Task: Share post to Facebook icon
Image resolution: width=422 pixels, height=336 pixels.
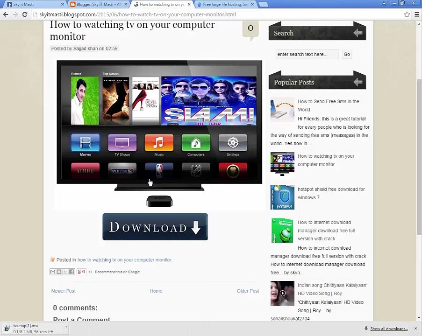Action: coord(72,272)
